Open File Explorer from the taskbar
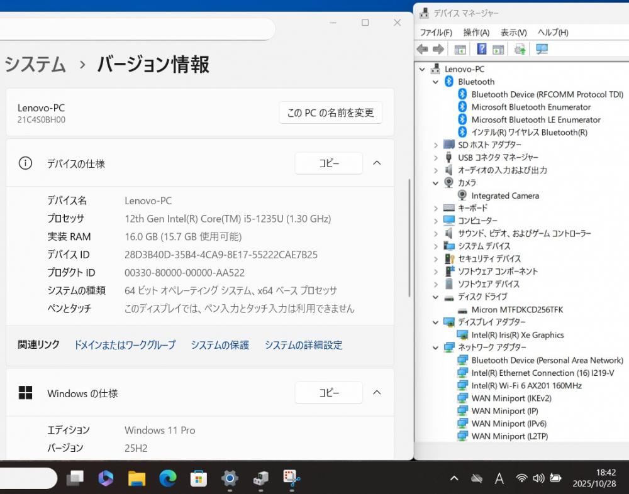Screen dimensions: 629x494 pos(136,479)
